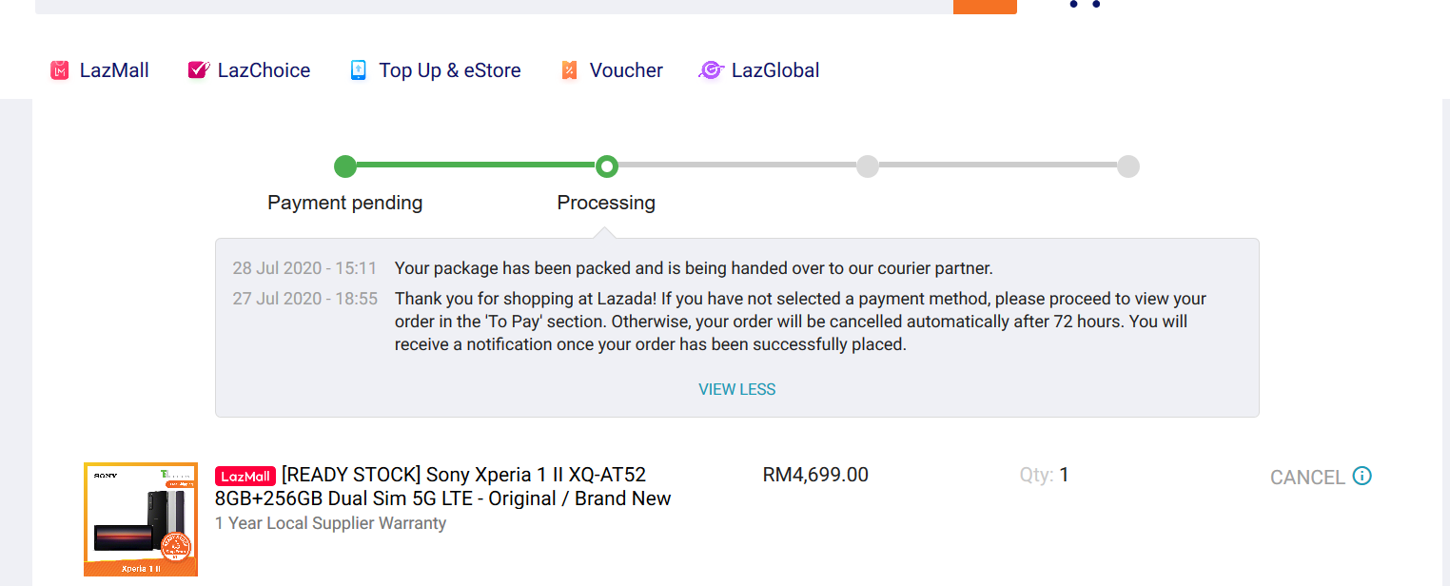The width and height of the screenshot is (1450, 586).
Task: Click the Processing progress step marker
Action: (607, 166)
